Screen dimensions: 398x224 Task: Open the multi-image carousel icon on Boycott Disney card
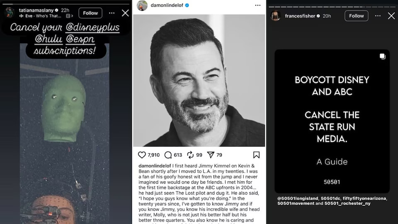[383, 56]
